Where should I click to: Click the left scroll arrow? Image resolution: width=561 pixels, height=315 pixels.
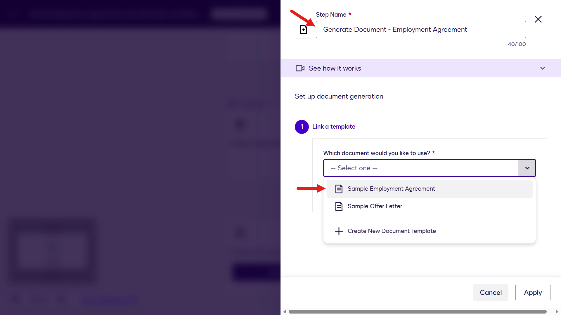click(x=285, y=312)
